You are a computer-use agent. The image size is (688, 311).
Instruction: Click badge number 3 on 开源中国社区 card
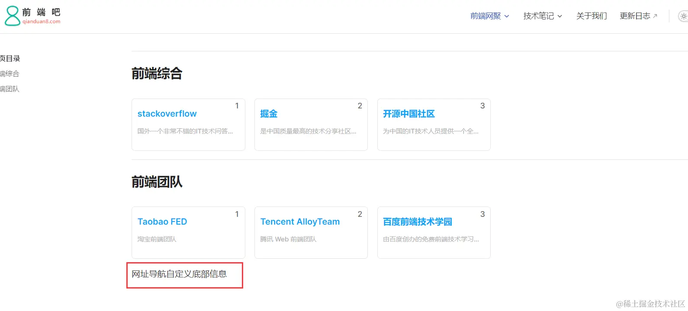(482, 106)
